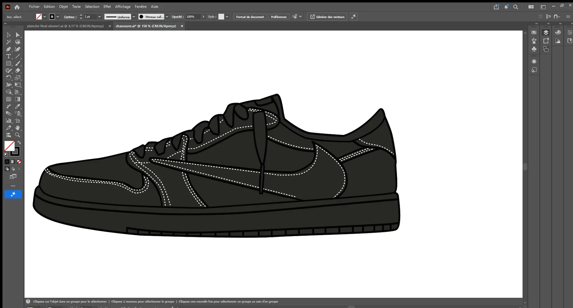The width and height of the screenshot is (573, 308).
Task: Open the Color palette panel icon
Action: (x=558, y=32)
